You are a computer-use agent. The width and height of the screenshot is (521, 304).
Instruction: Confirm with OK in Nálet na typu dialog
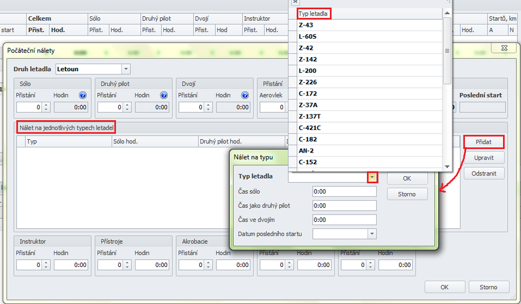click(x=407, y=179)
